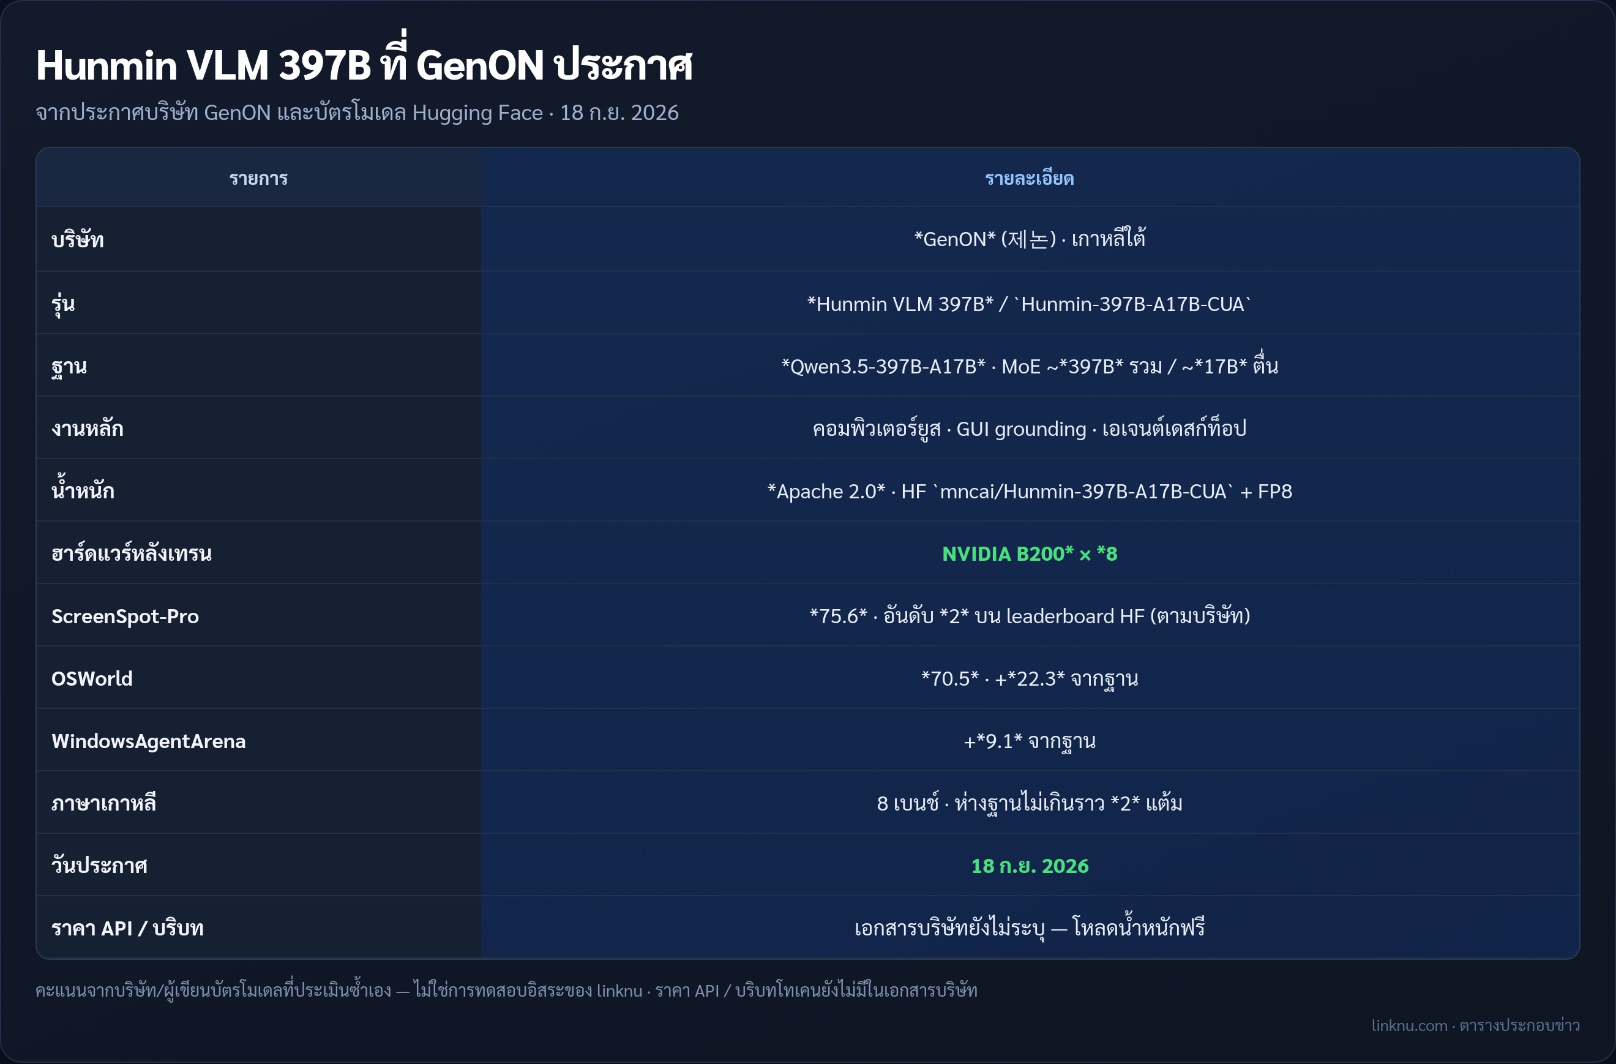
Task: Select the 'คอมพิวเตอร์ยูส · GUI grounding' cell
Action: point(1030,428)
